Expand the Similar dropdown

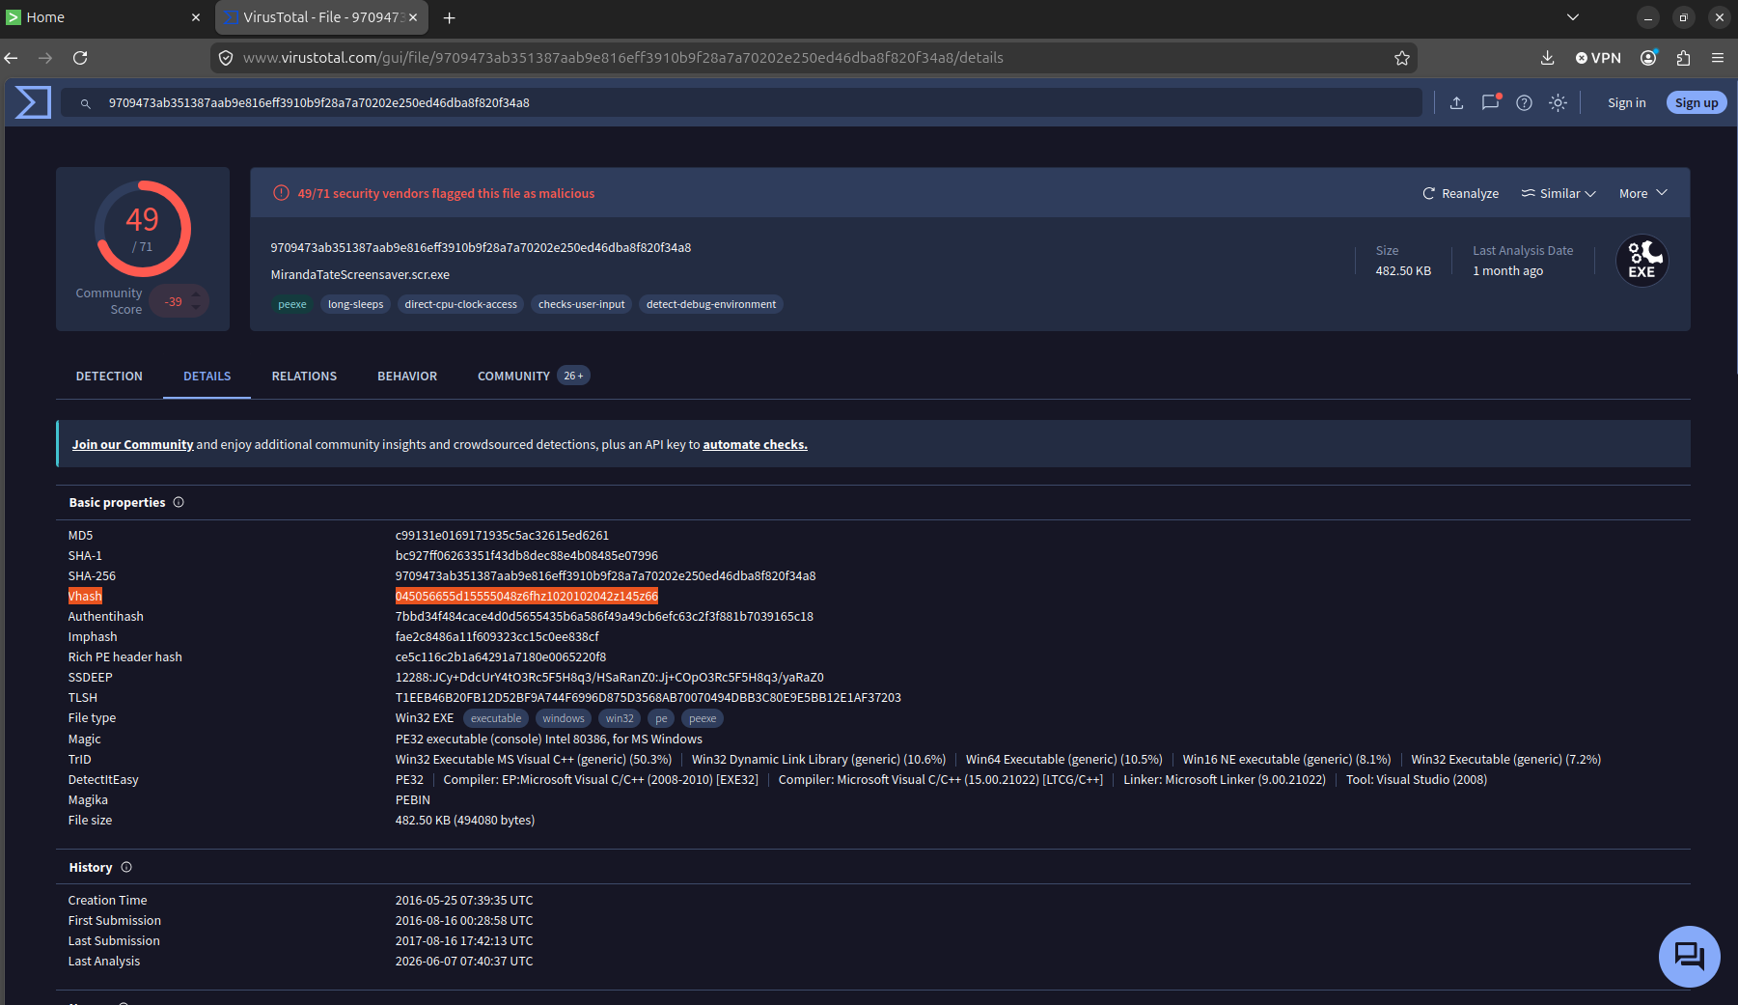(x=1559, y=193)
